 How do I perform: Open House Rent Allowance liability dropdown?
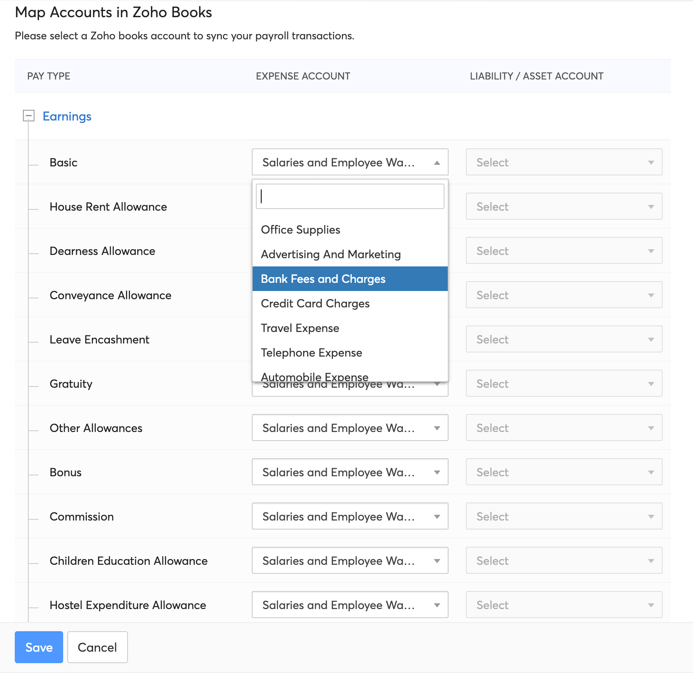click(x=563, y=207)
